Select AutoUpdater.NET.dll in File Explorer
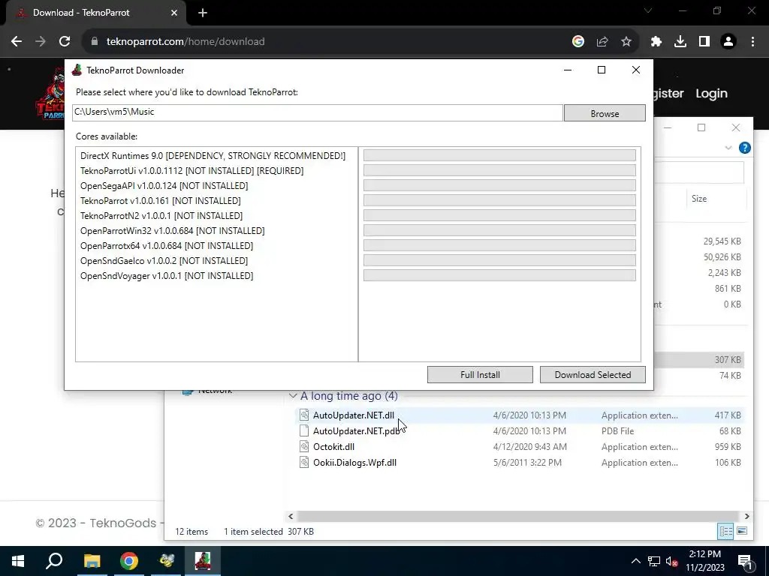The image size is (769, 576). coord(354,415)
